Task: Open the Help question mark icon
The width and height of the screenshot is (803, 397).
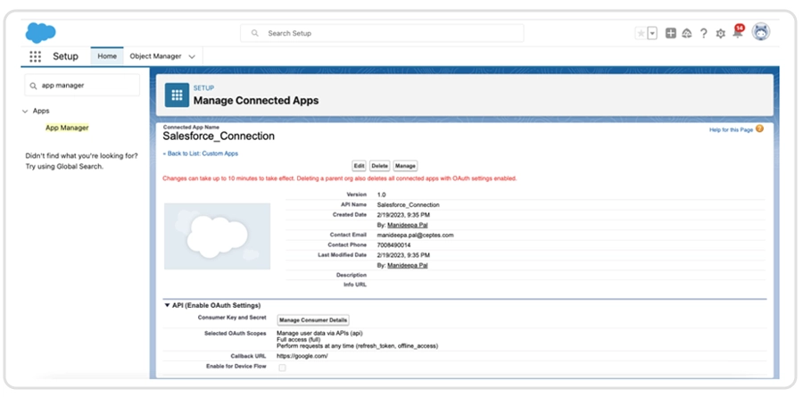Action: coord(703,33)
